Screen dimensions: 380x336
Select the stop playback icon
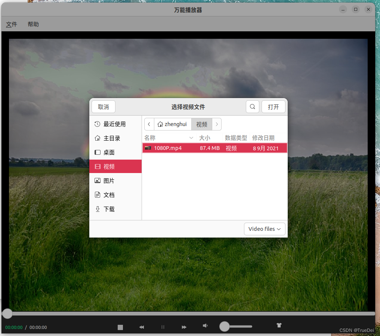(x=120, y=327)
